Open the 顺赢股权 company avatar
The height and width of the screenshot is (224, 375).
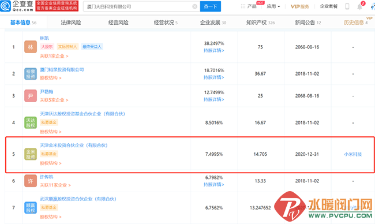coord(31,208)
